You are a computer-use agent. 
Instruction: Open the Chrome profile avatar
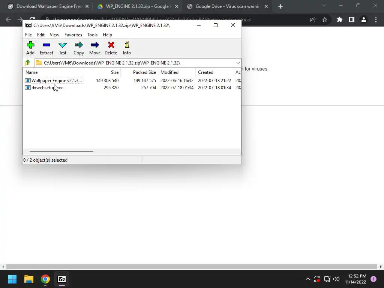coord(364,19)
